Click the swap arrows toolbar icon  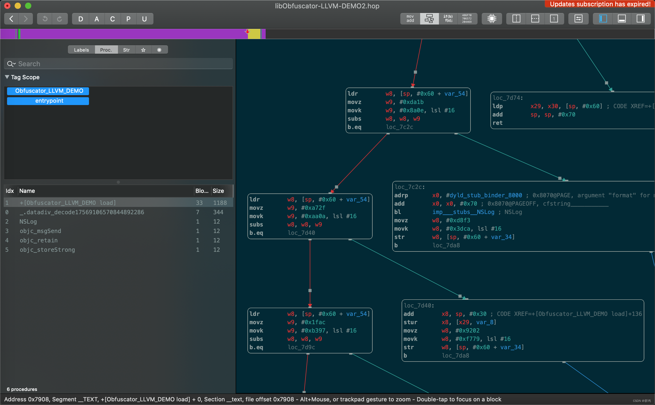click(578, 19)
